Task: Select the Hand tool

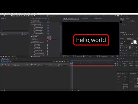Action: pyautogui.click(x=4, y=16)
